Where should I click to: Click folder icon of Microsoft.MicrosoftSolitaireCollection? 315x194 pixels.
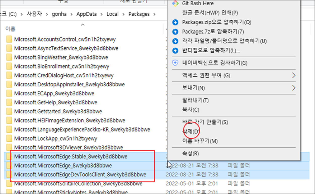point(9,183)
